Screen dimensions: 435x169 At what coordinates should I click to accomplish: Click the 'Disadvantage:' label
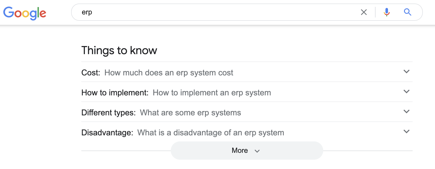click(107, 133)
